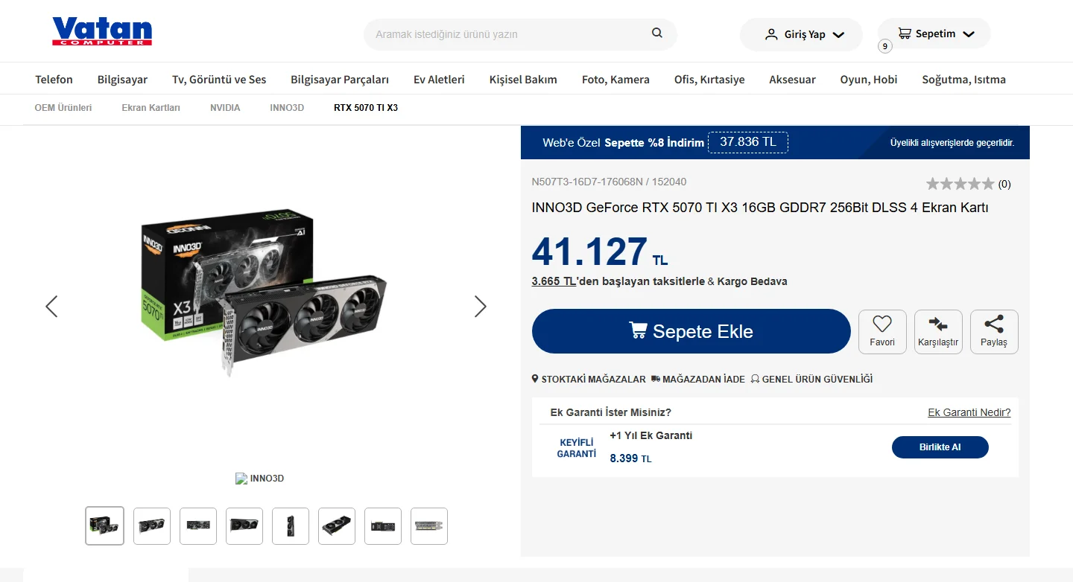Select the last product thumbnail
Screen dimensions: 1073x582
429,525
